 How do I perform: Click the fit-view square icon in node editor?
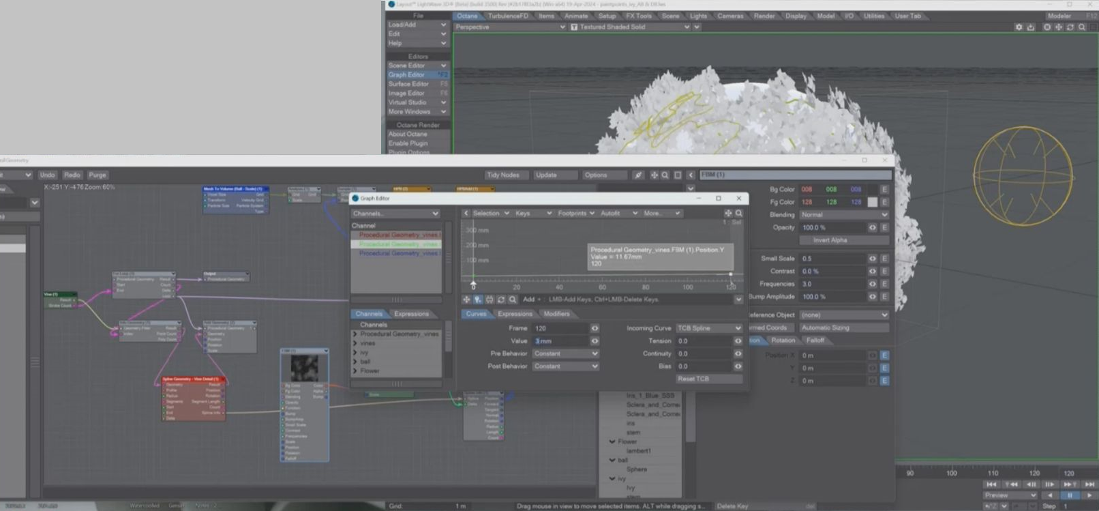click(x=678, y=175)
